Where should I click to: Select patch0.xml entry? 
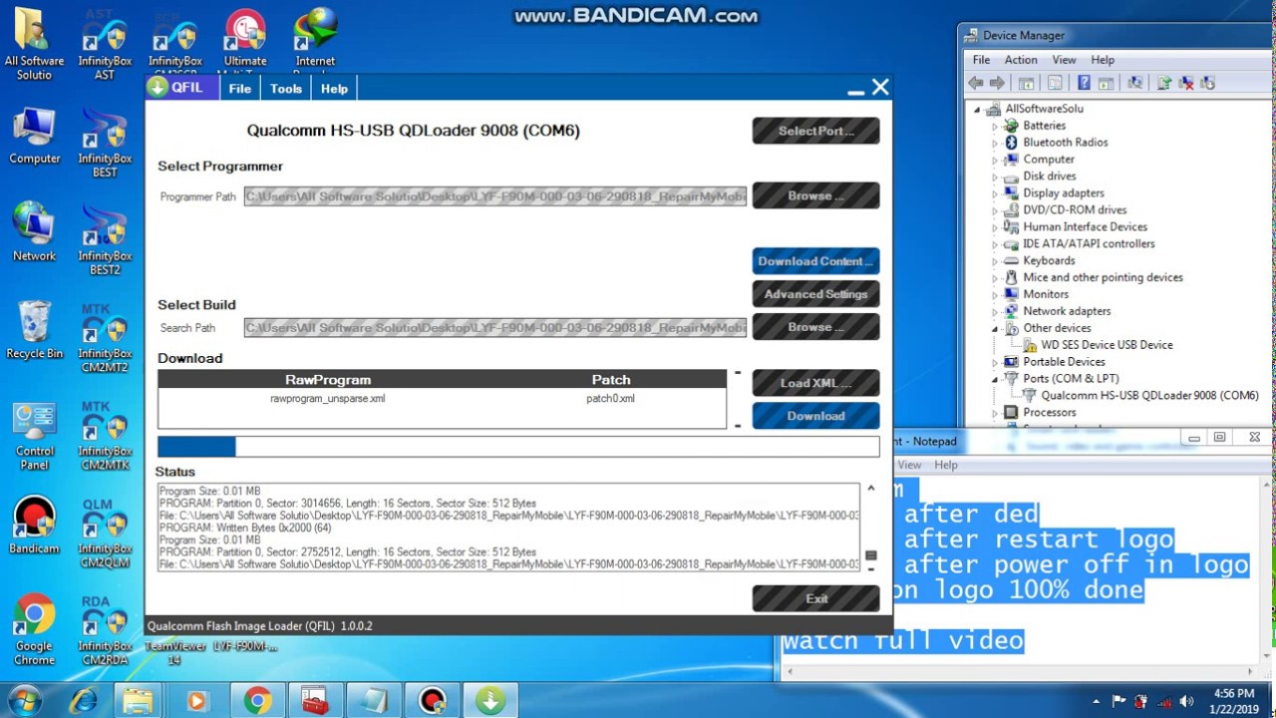pos(610,399)
